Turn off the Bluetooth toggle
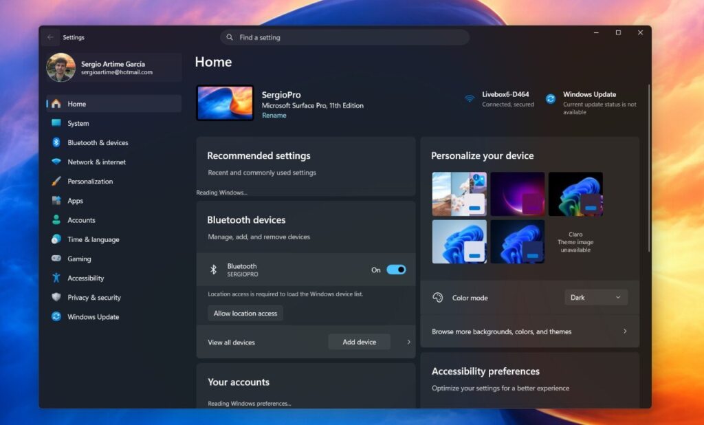The image size is (704, 425). coord(396,270)
